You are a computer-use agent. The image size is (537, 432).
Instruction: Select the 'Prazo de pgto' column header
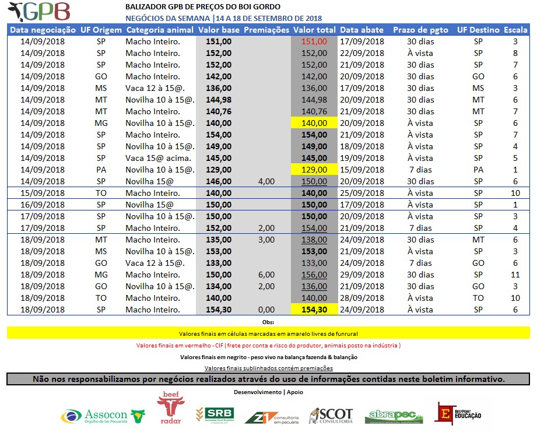(x=420, y=30)
